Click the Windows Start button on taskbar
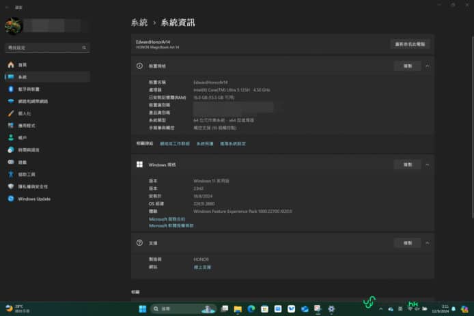This screenshot has width=474, height=316. click(x=142, y=308)
